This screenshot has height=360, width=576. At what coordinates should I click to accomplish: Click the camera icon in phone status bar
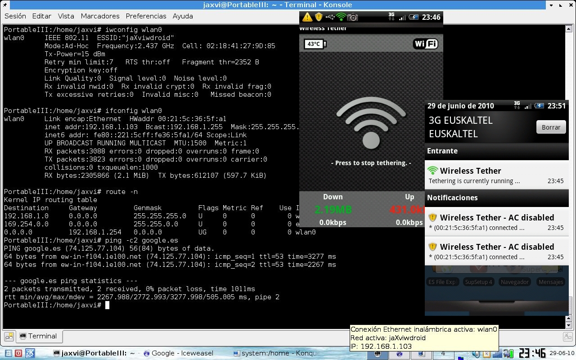(x=352, y=17)
